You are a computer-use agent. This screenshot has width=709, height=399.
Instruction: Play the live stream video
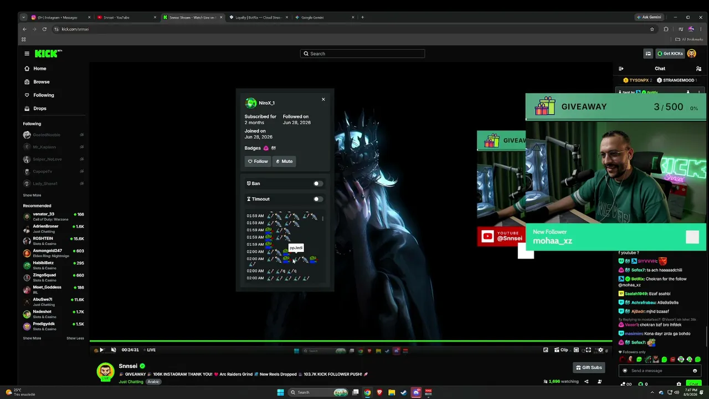pos(101,350)
